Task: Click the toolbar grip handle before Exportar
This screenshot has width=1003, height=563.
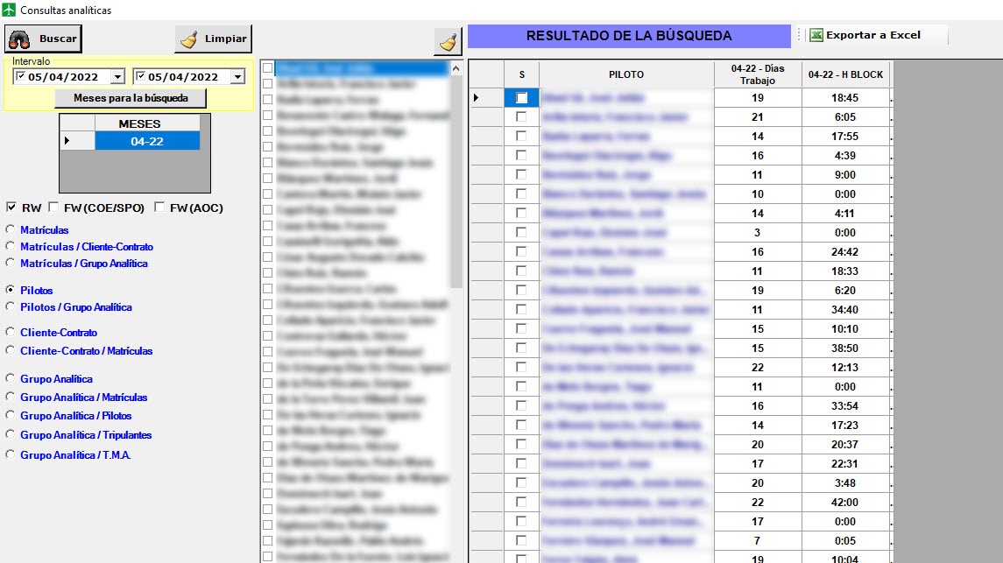Action: pyautogui.click(x=799, y=35)
